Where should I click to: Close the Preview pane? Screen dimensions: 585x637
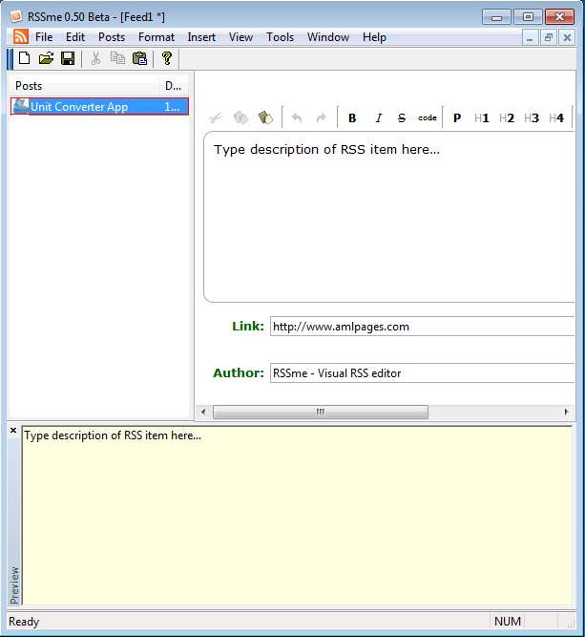point(13,430)
